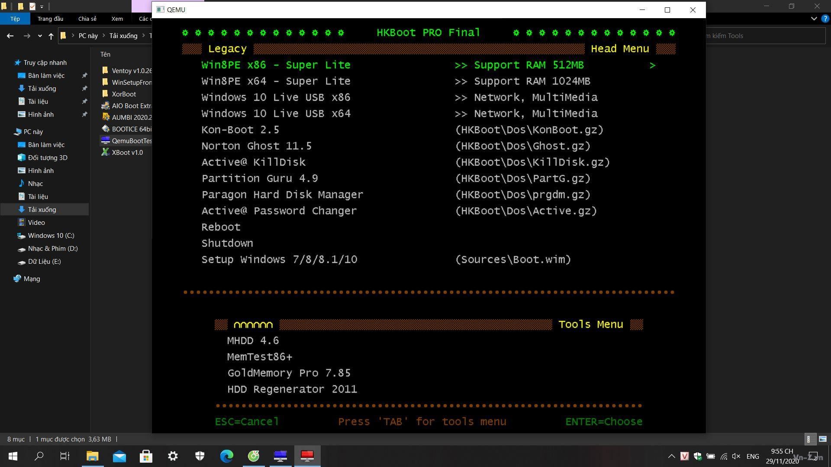Viewport: 831px width, 467px height.
Task: Switch to large icons view in status bar
Action: pyautogui.click(x=823, y=439)
